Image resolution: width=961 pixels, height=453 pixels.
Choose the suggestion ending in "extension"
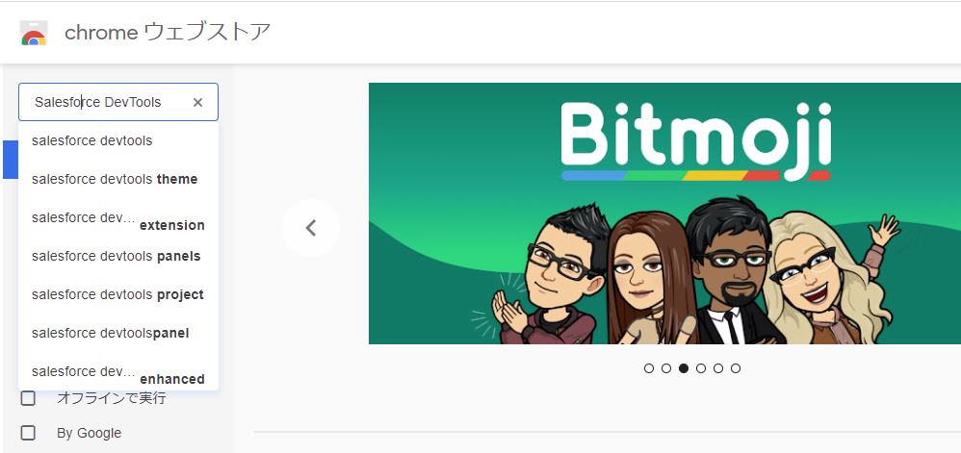point(118,218)
